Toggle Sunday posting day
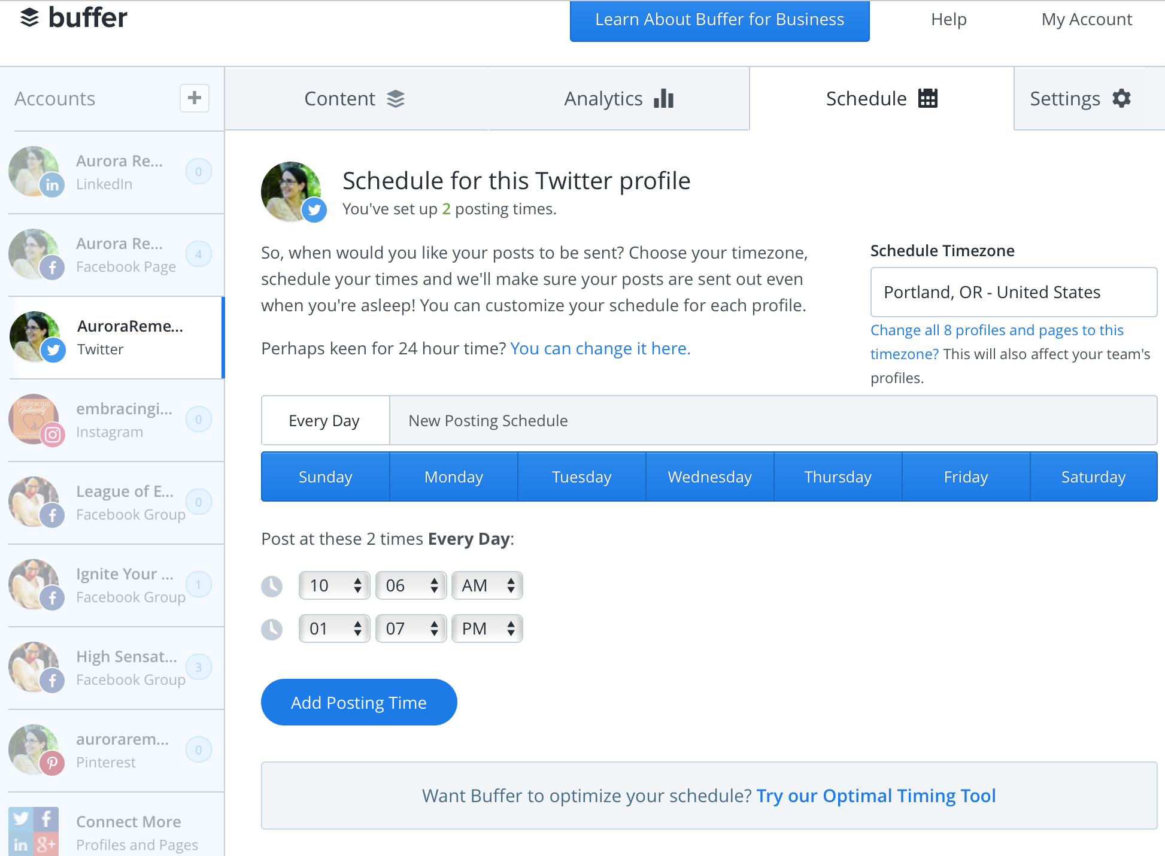 pos(326,477)
